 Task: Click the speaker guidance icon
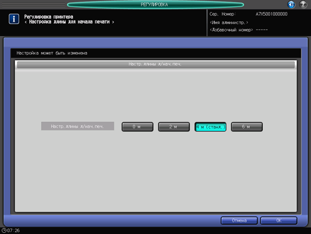(291, 4)
